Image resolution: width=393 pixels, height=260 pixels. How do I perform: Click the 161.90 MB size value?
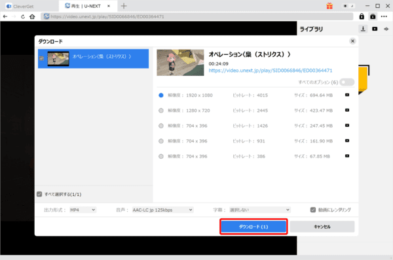[321, 141]
